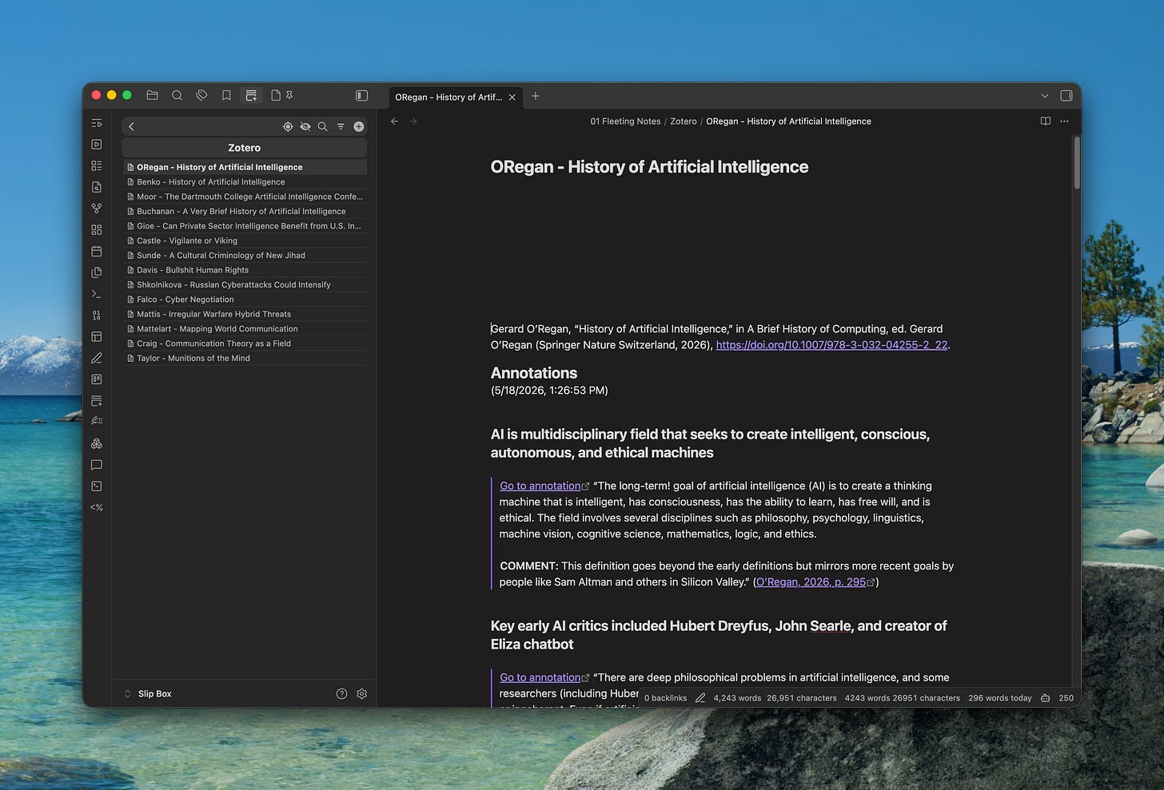Click the ribbon checklist icon

tap(97, 166)
